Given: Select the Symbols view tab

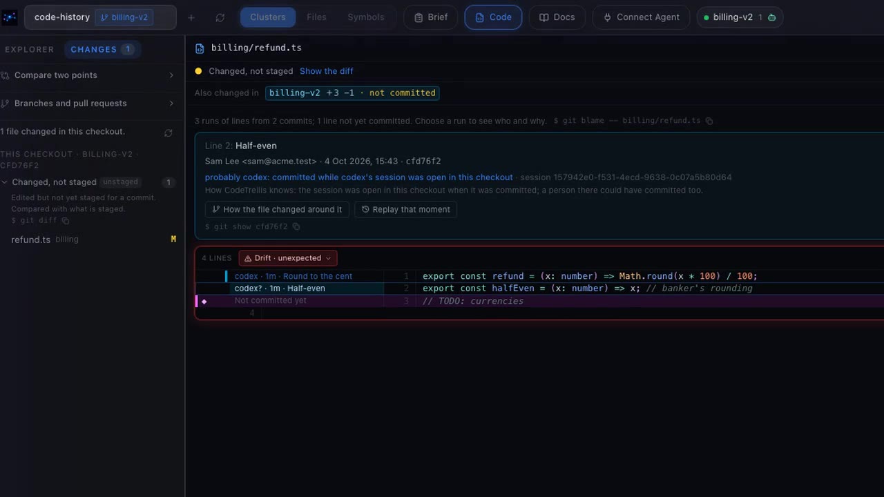Looking at the screenshot, I should 366,17.
